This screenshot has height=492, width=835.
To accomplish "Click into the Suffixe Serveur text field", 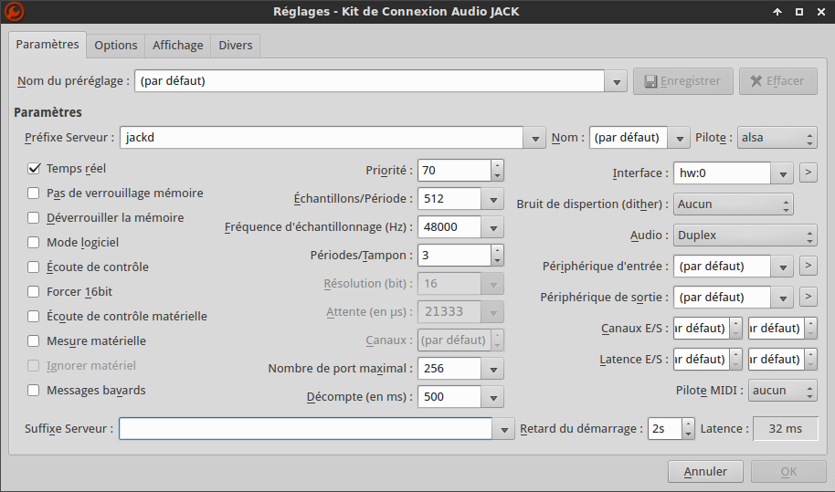I will (306, 429).
